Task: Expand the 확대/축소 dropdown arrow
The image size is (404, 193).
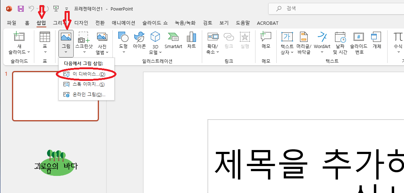Action: click(x=218, y=52)
